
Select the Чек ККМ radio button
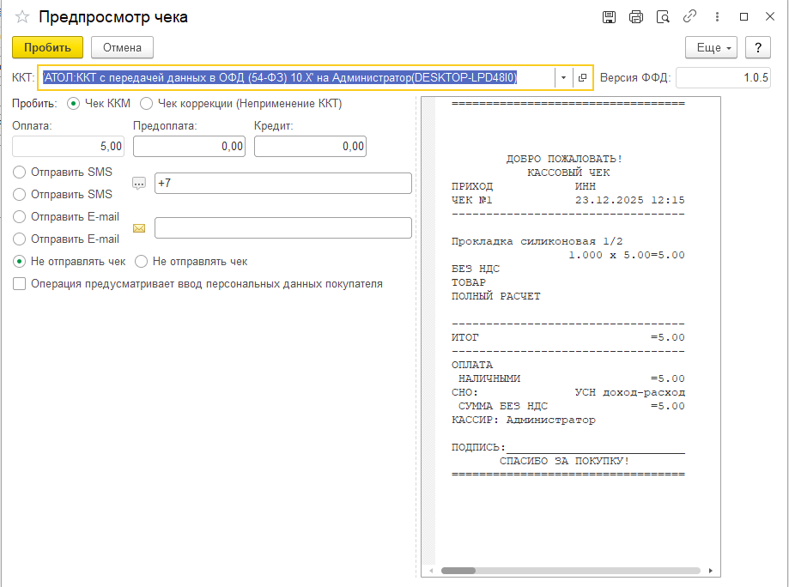(74, 104)
